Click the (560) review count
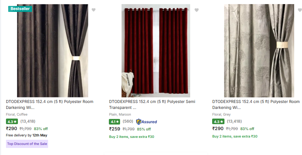 [128, 121]
